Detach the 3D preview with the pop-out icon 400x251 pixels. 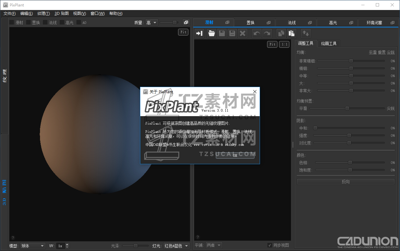(186, 22)
